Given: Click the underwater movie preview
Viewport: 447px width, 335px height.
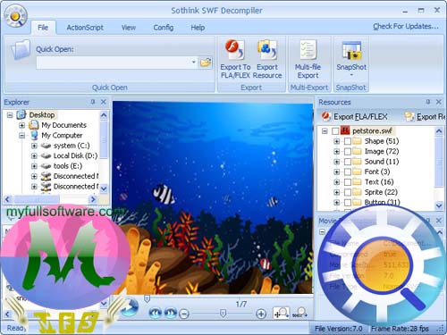Looking at the screenshot, I should point(213,197).
